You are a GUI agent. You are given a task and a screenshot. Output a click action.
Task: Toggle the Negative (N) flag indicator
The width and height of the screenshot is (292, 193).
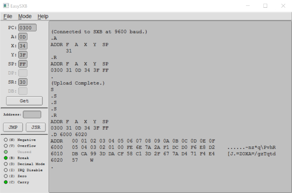pyautogui.click(x=5, y=140)
